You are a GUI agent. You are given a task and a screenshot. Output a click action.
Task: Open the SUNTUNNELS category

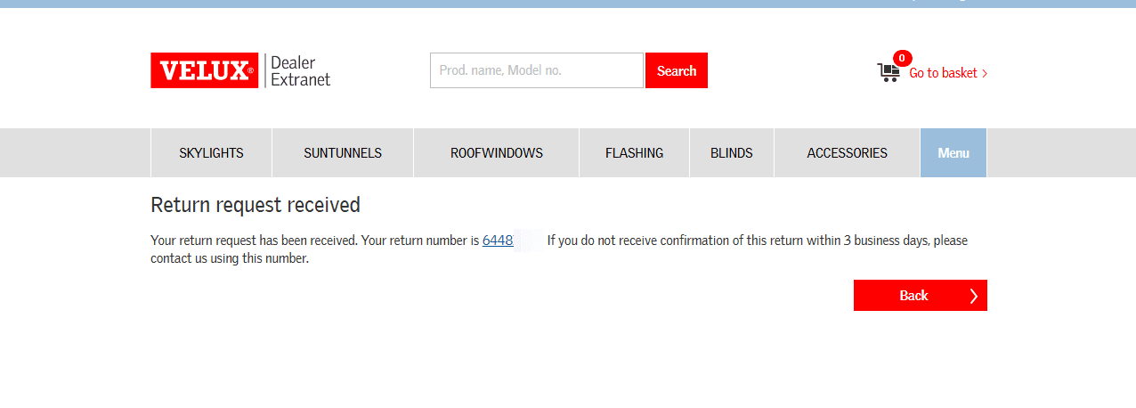pos(343,153)
